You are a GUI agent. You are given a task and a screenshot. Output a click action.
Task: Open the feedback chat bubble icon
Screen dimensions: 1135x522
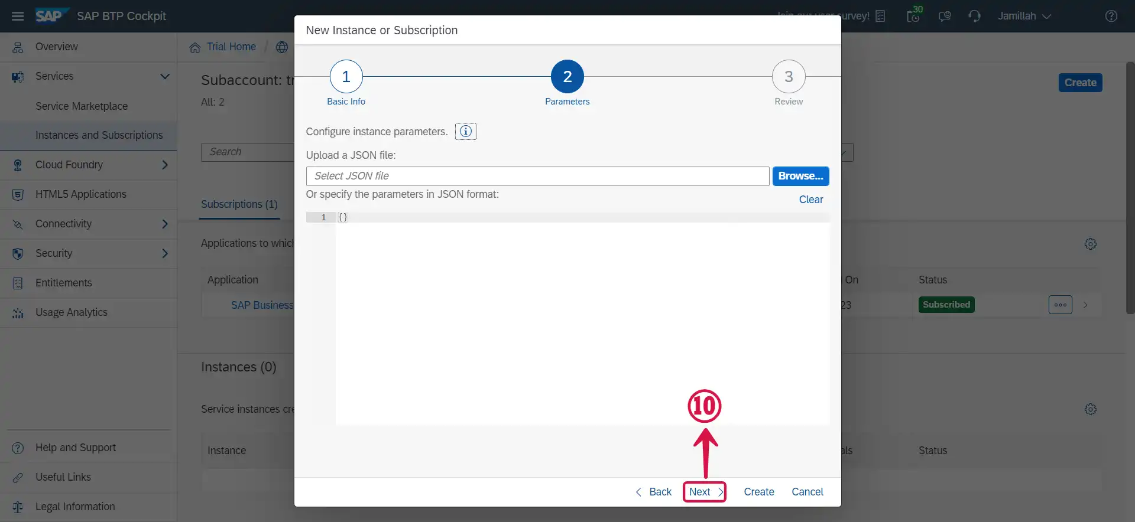(945, 16)
